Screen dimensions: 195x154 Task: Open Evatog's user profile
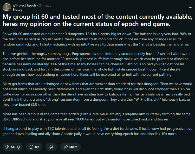[x=18, y=9]
